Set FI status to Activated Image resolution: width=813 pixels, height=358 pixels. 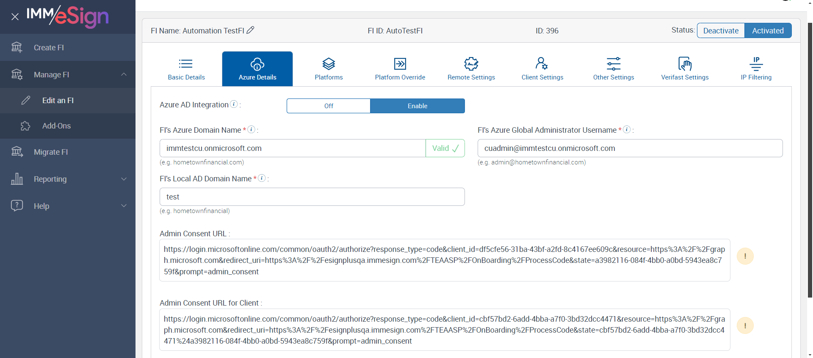pyautogui.click(x=768, y=30)
